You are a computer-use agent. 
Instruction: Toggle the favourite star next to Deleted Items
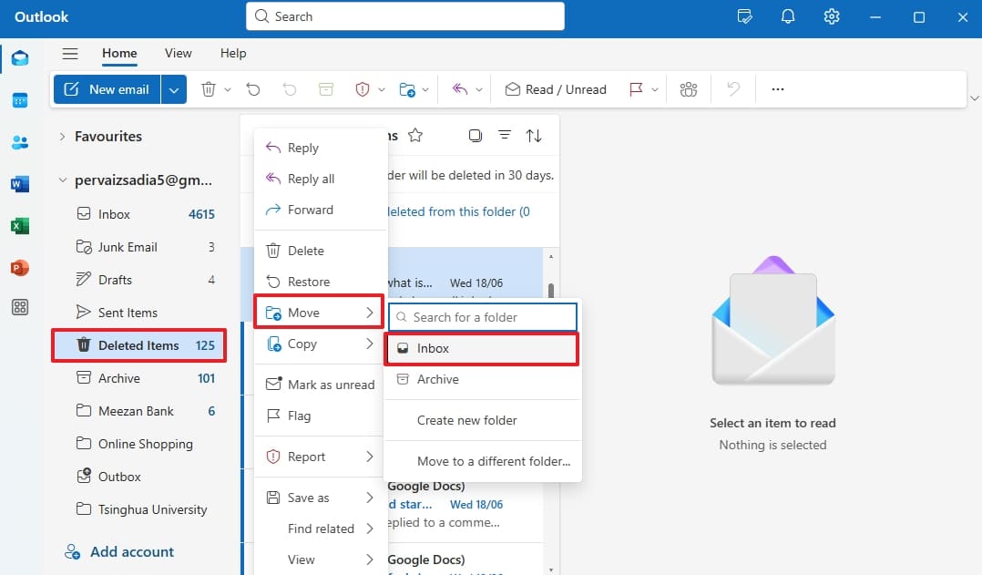click(x=415, y=134)
